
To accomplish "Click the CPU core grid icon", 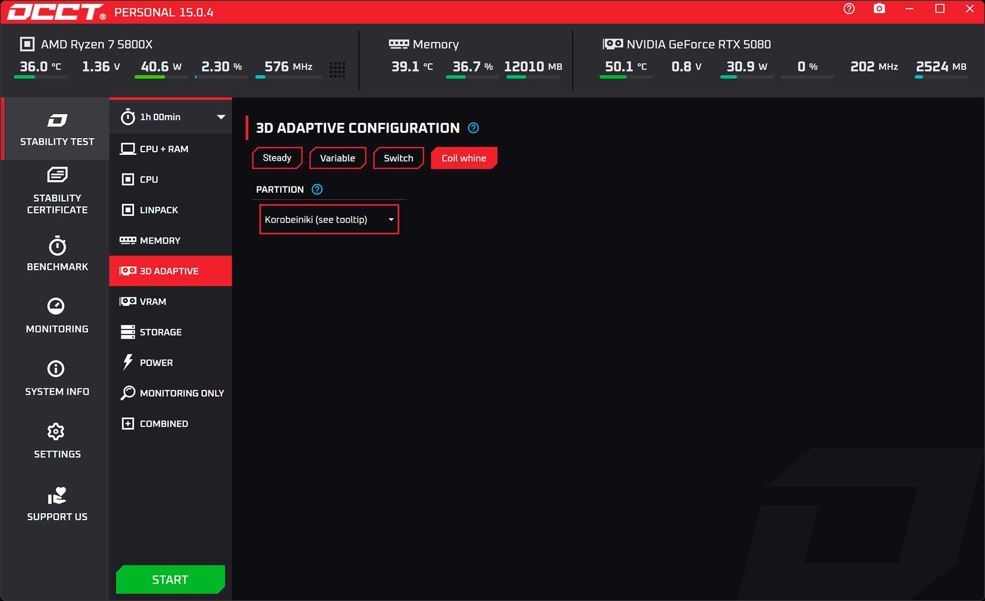I will point(337,69).
